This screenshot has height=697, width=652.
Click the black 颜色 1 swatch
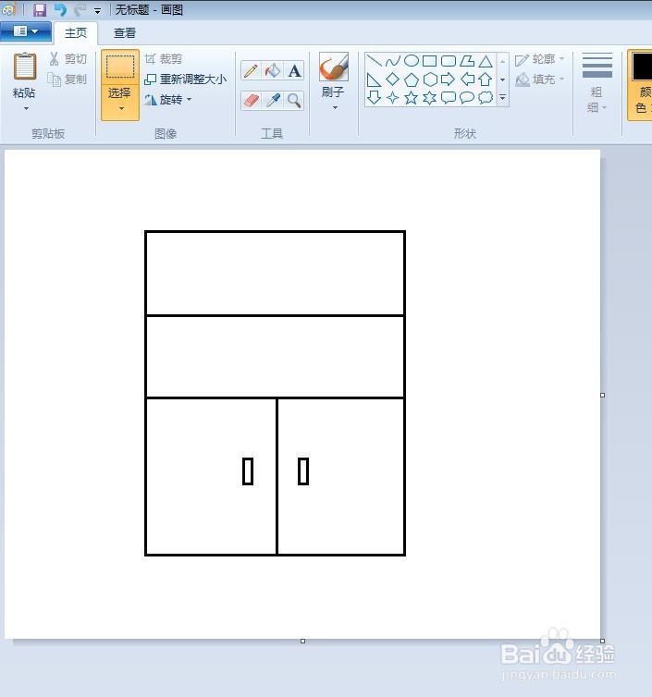pyautogui.click(x=642, y=67)
